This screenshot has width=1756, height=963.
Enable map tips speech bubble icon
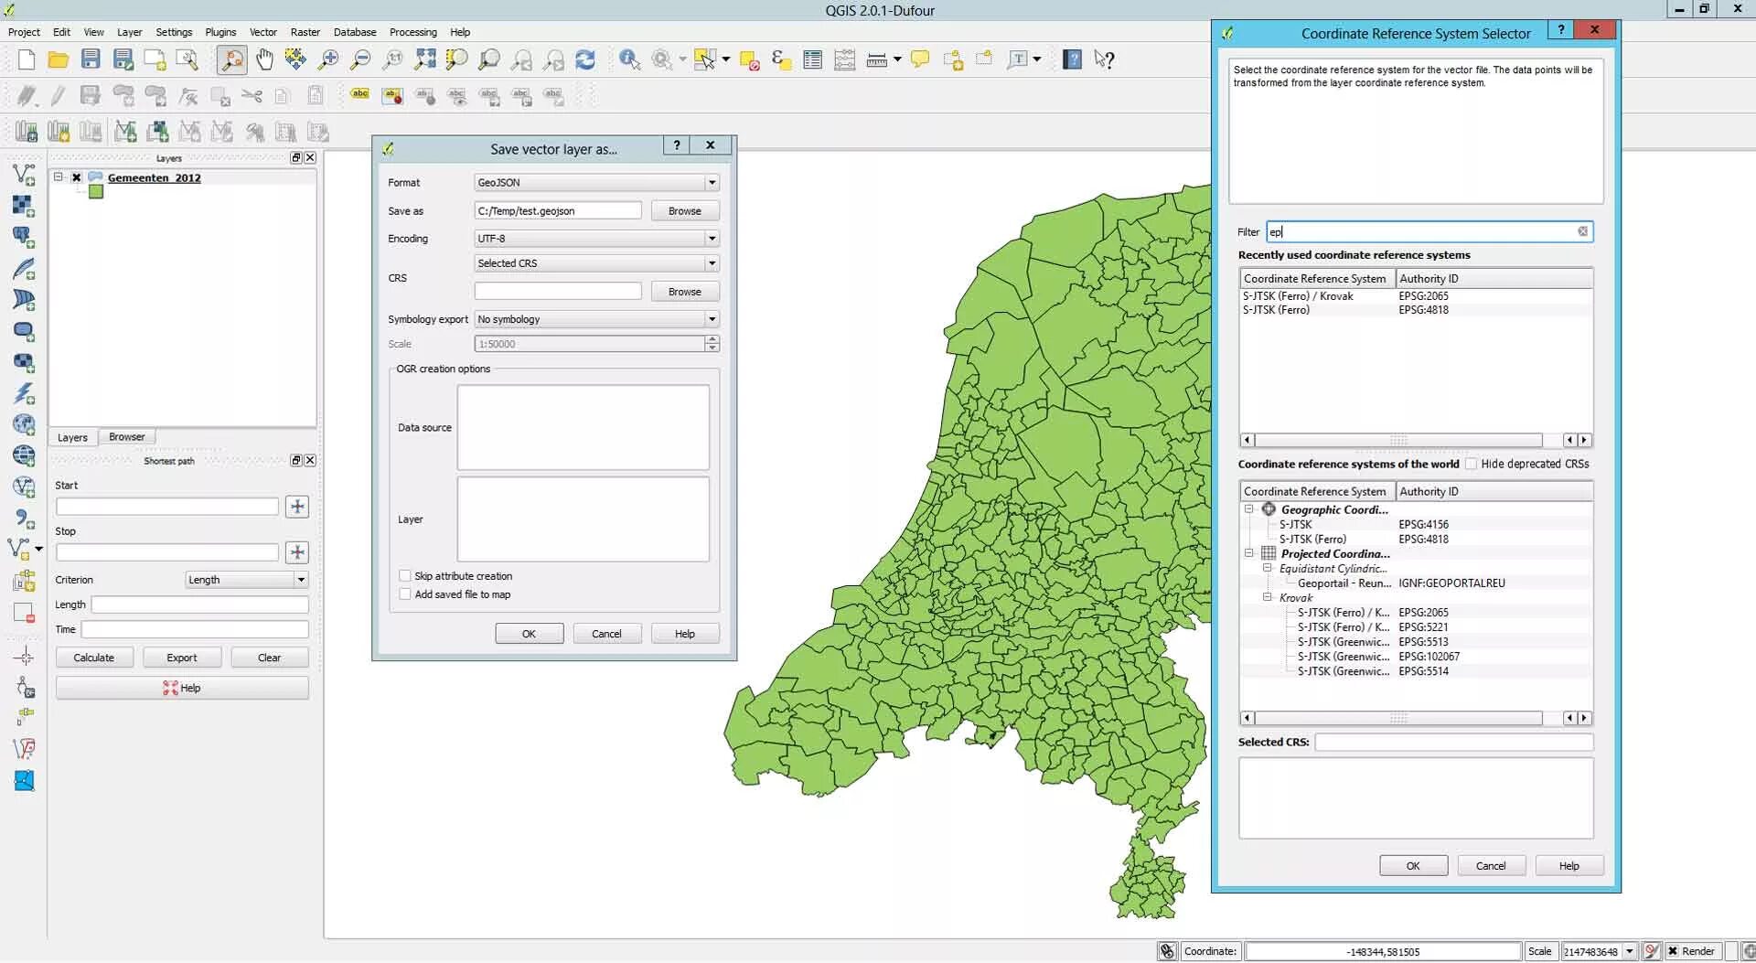pyautogui.click(x=920, y=60)
